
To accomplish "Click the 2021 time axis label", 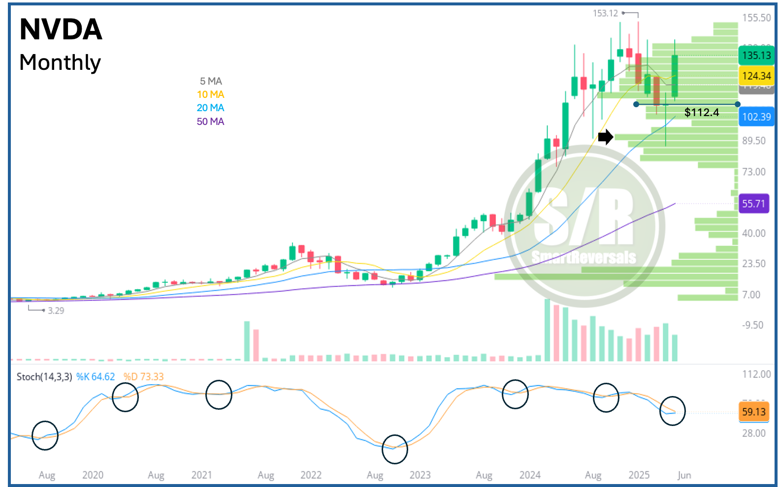I will point(201,475).
